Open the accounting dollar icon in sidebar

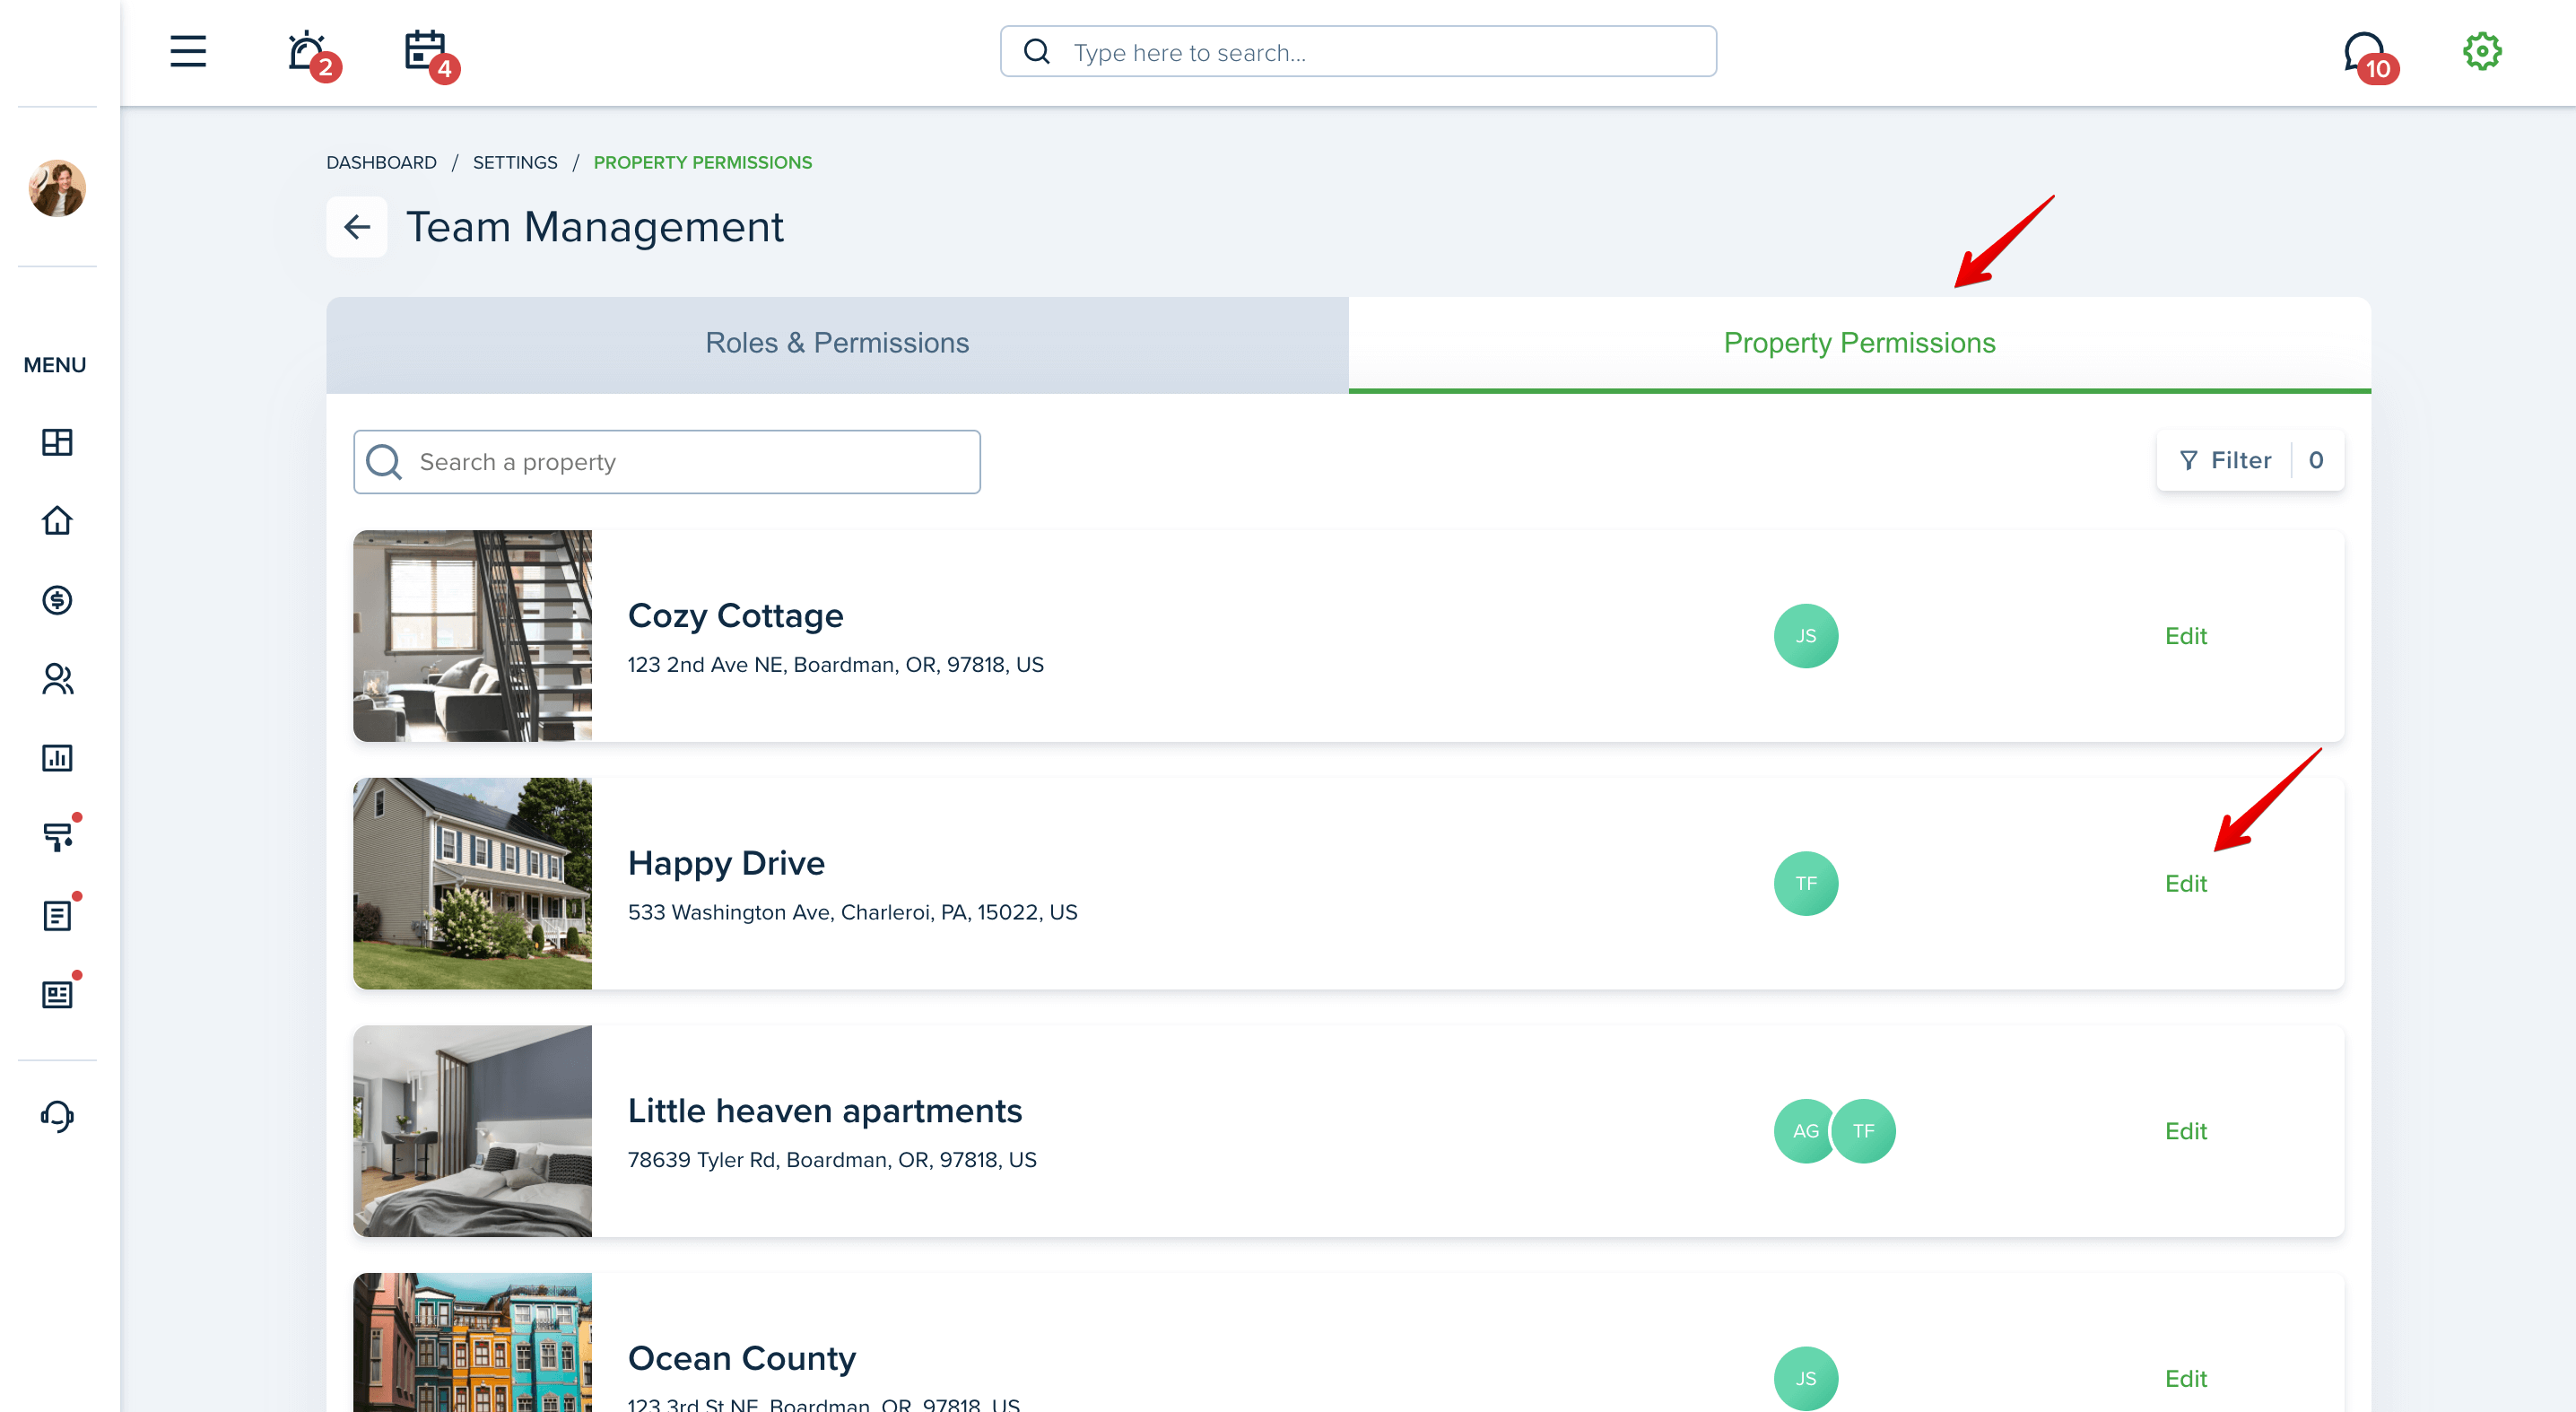(57, 600)
